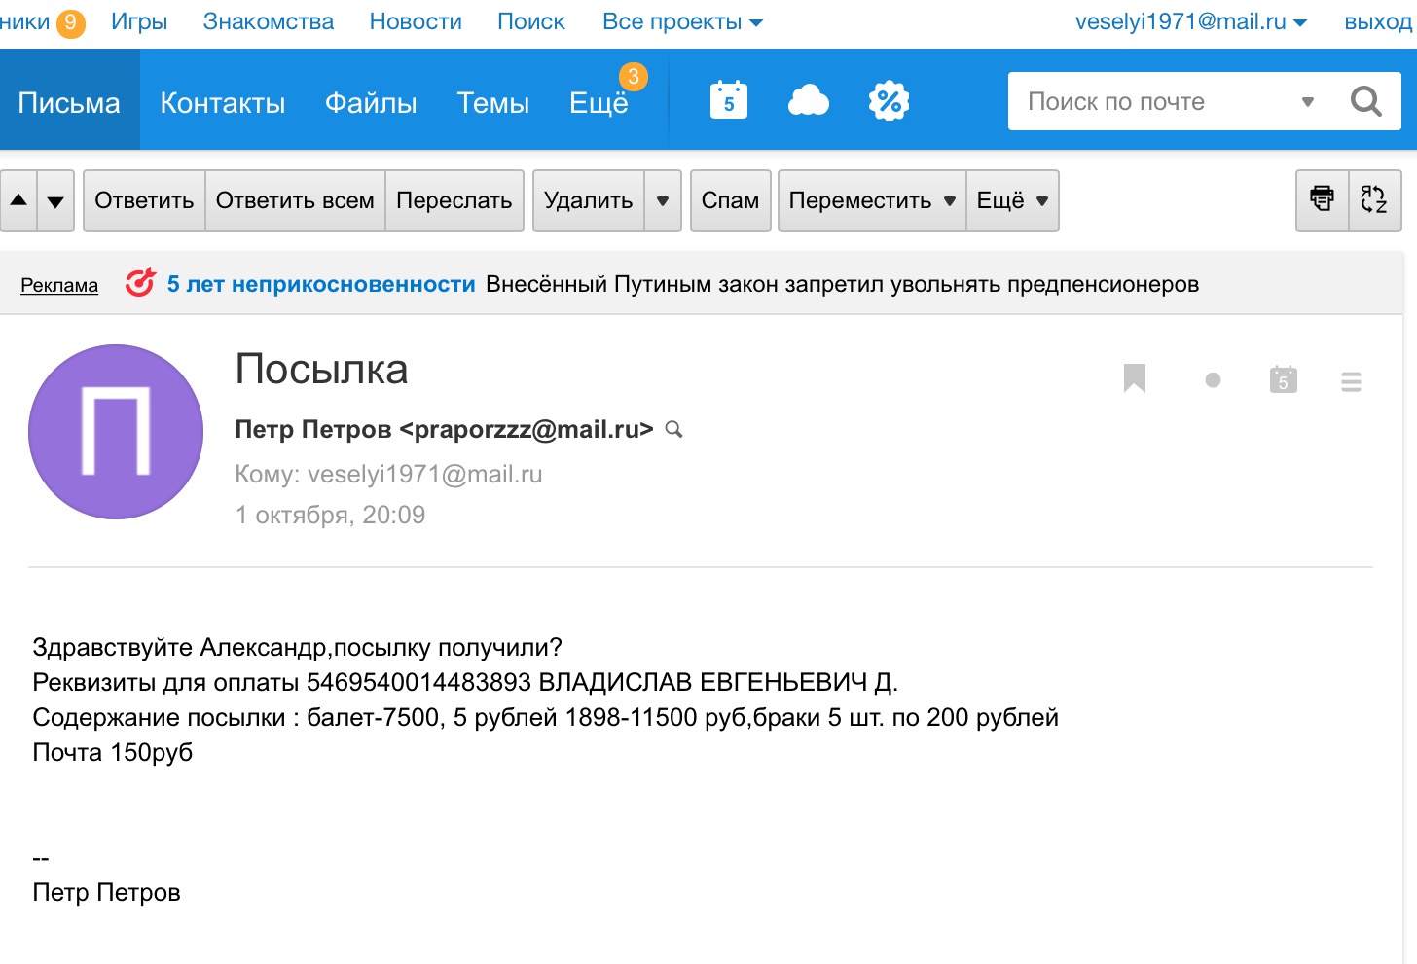Toggle the unread dot marker
This screenshot has height=964, width=1417.
1213,380
